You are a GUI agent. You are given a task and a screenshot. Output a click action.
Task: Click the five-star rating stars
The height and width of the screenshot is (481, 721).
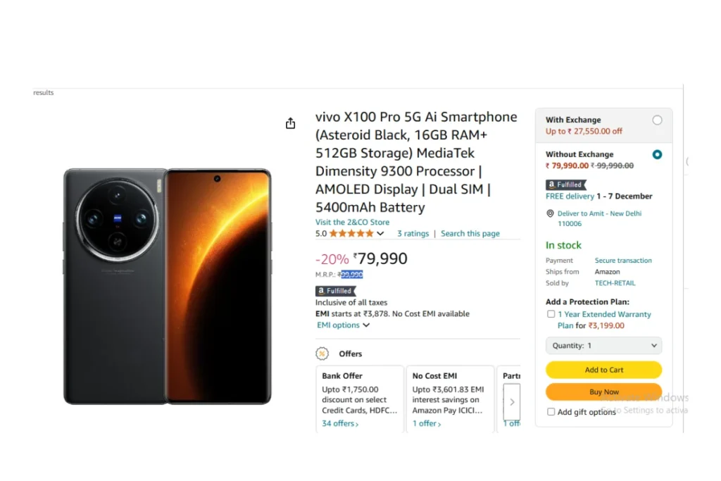[351, 234]
